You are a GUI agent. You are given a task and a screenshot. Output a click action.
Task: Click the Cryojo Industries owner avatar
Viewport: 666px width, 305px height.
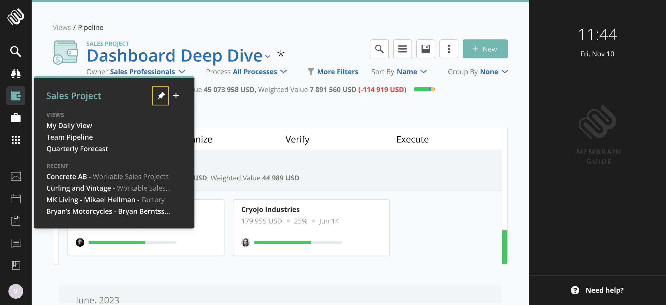246,242
